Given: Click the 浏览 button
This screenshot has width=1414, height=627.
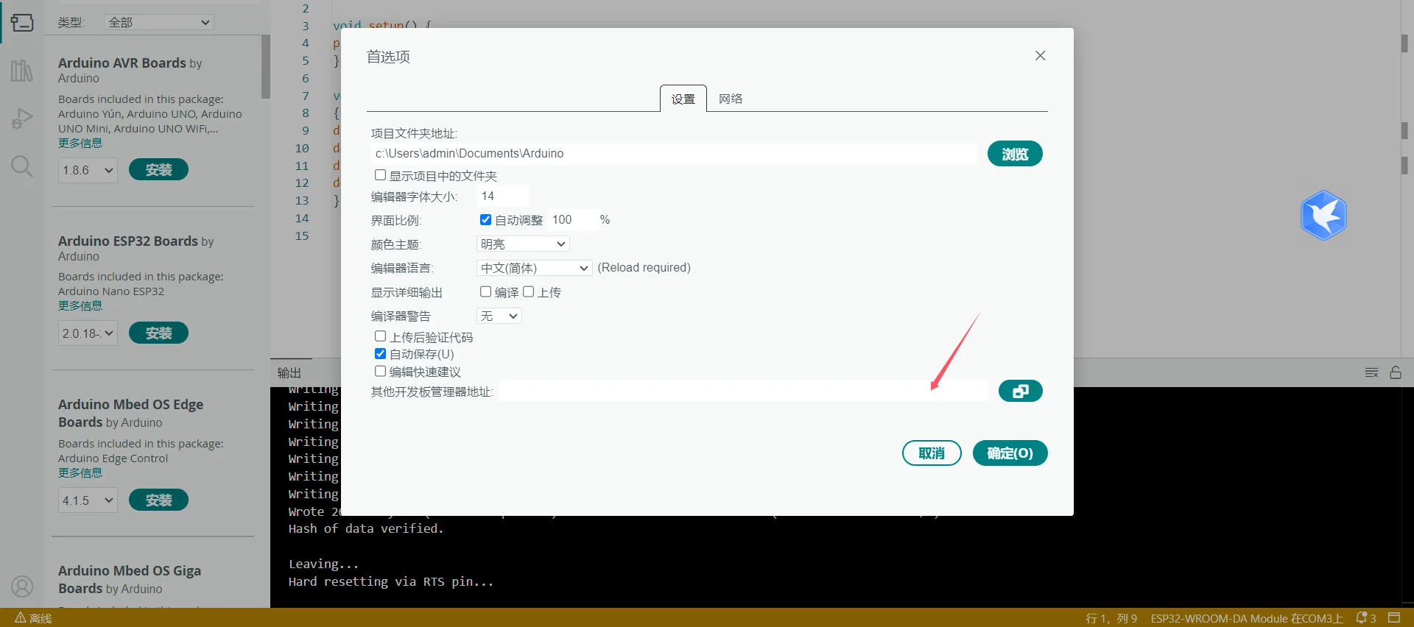Looking at the screenshot, I should coord(1014,154).
